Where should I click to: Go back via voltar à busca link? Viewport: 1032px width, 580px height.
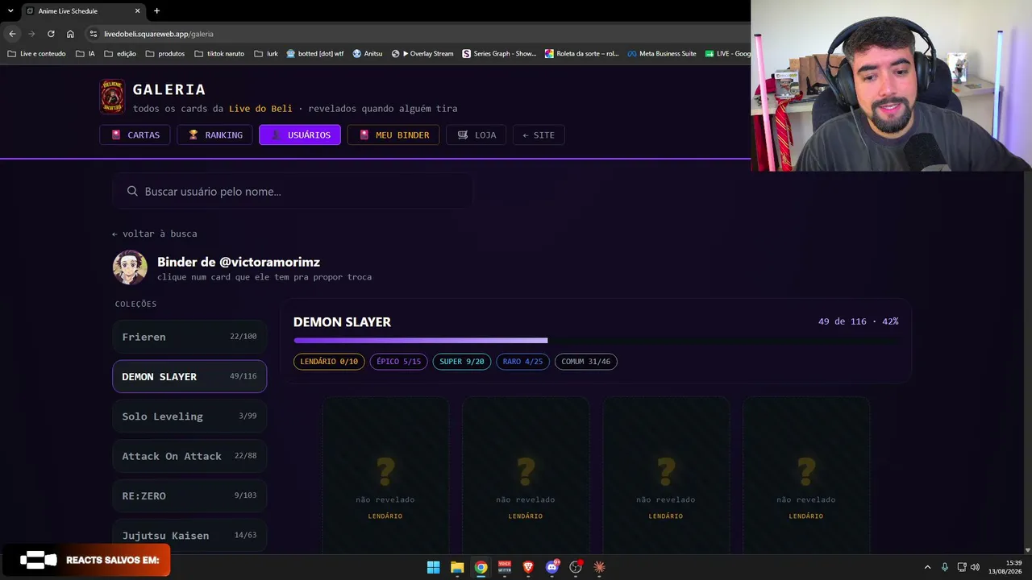(154, 234)
